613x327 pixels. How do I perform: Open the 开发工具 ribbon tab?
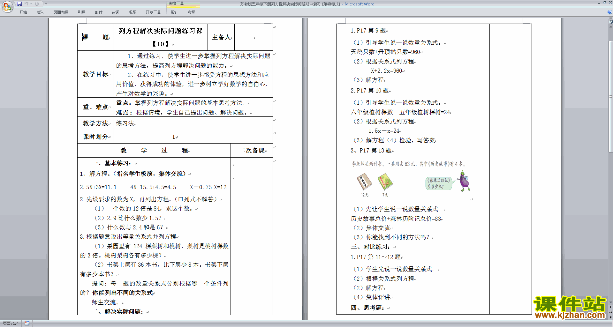pyautogui.click(x=153, y=12)
